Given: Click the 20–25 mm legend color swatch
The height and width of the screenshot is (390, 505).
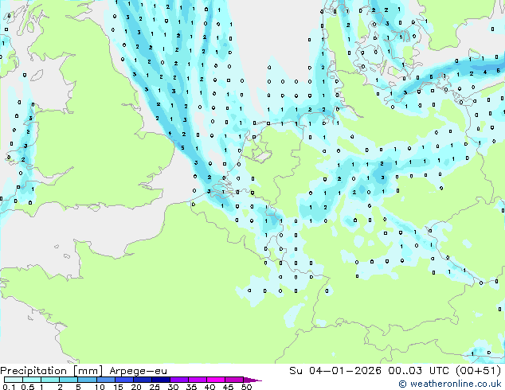Looking at the screenshot, I should click(x=142, y=380).
